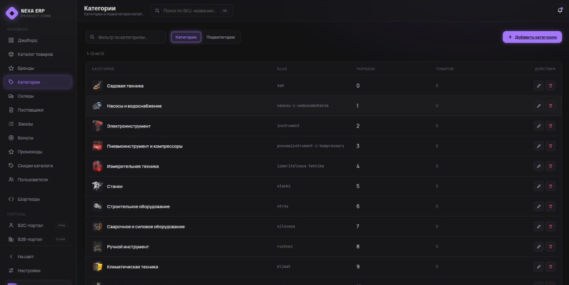This screenshot has height=285, width=569.
Task: Focus the SKU search field in header
Action: (192, 11)
